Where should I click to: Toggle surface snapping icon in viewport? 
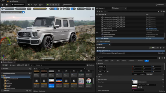(64, 9)
